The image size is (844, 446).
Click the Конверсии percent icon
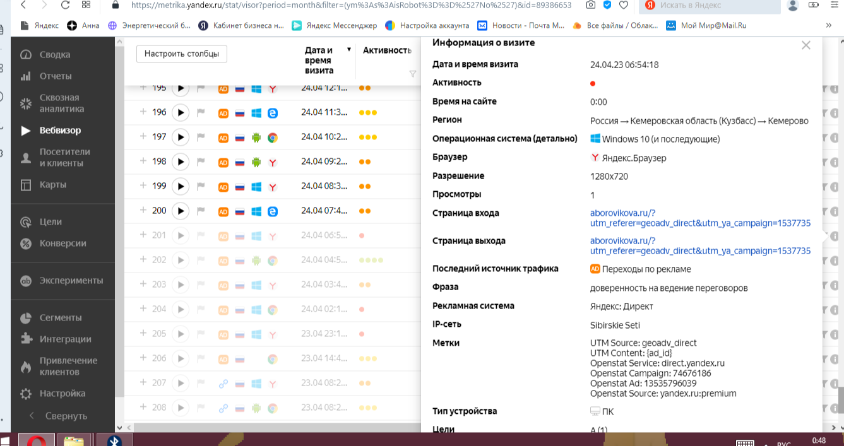pyautogui.click(x=26, y=244)
